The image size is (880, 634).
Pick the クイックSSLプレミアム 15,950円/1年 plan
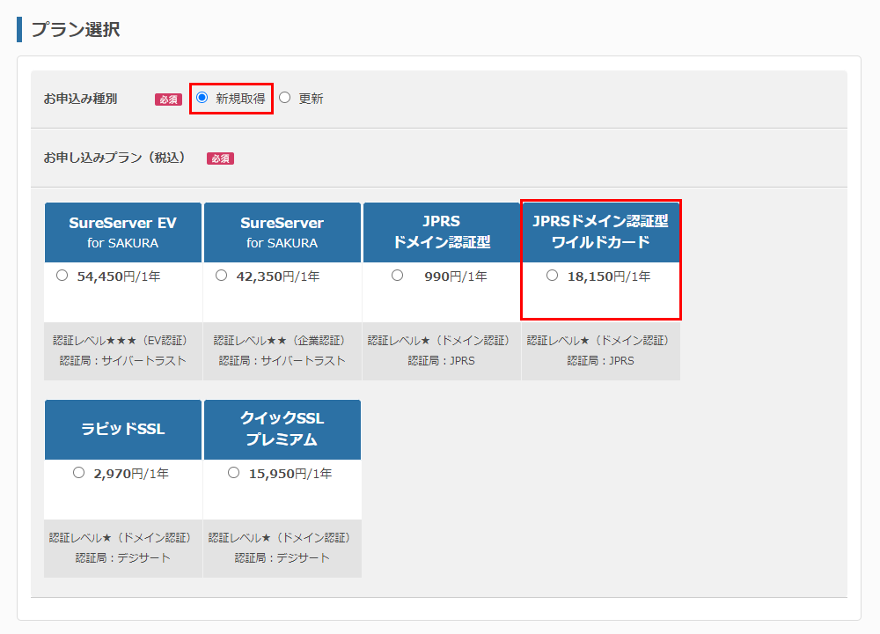(233, 473)
